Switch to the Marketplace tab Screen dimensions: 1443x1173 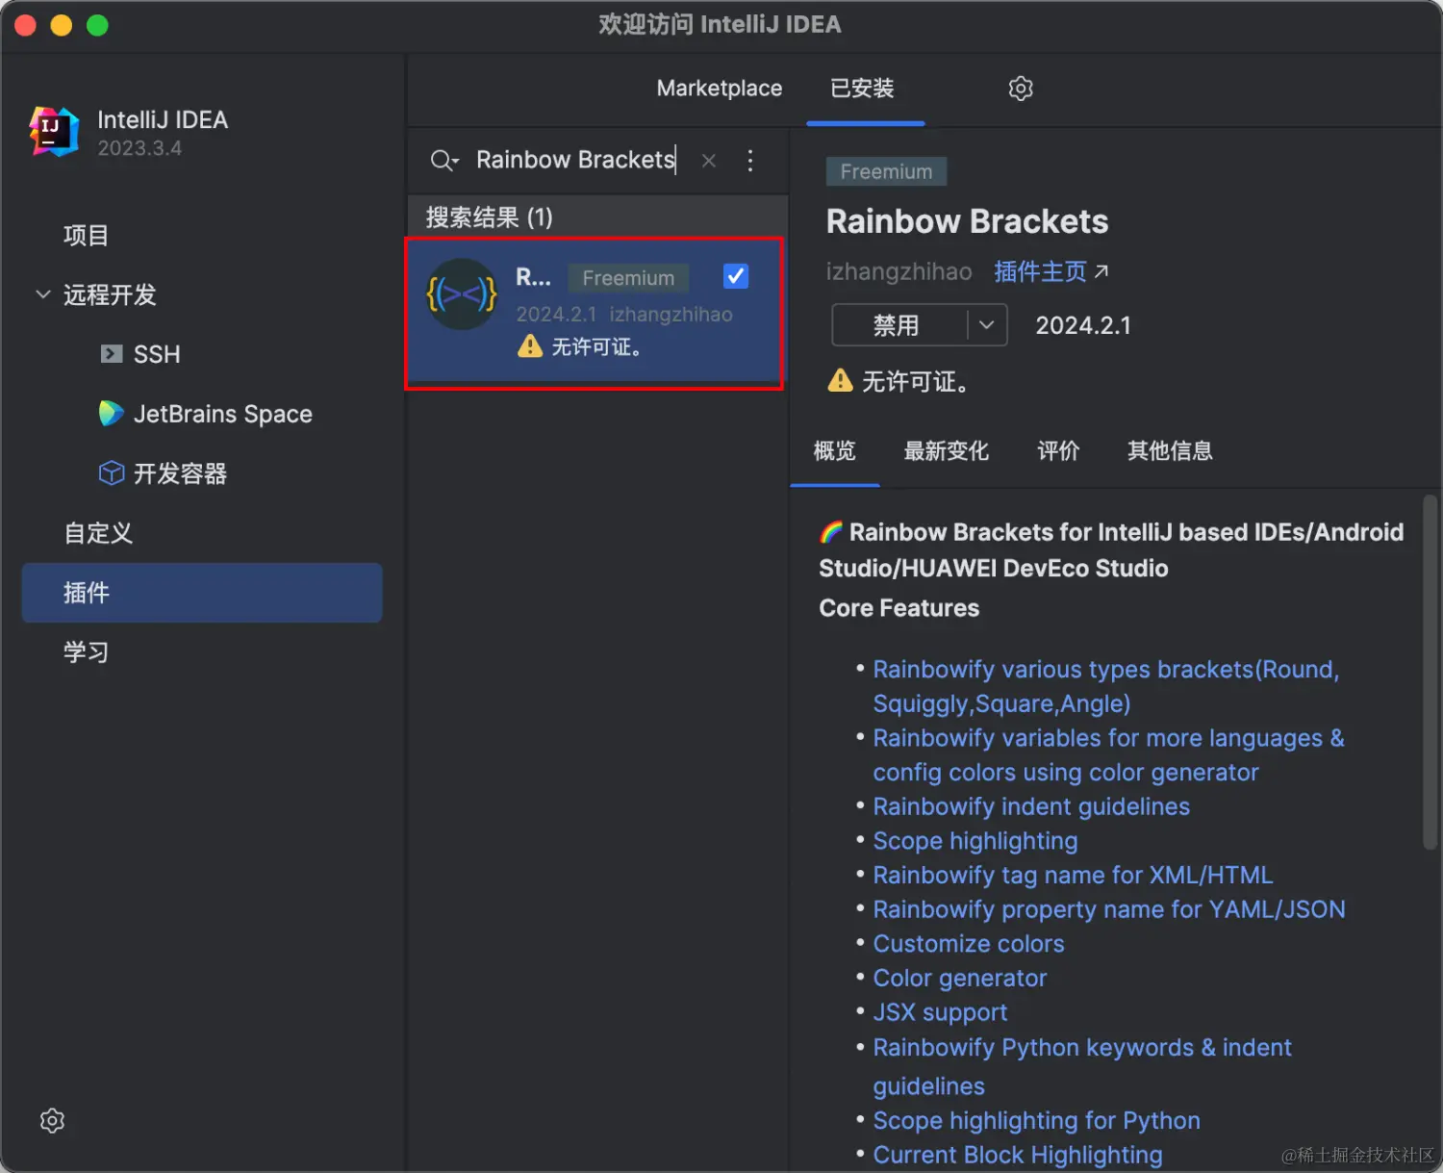(720, 89)
